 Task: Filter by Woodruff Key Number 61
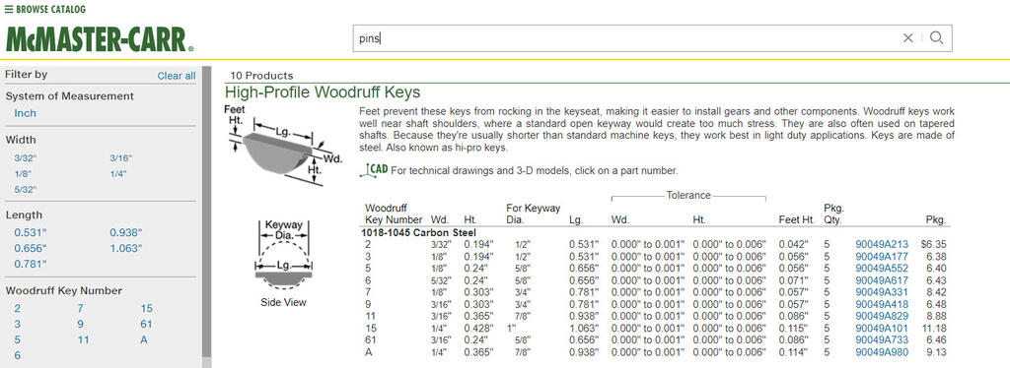tap(146, 325)
